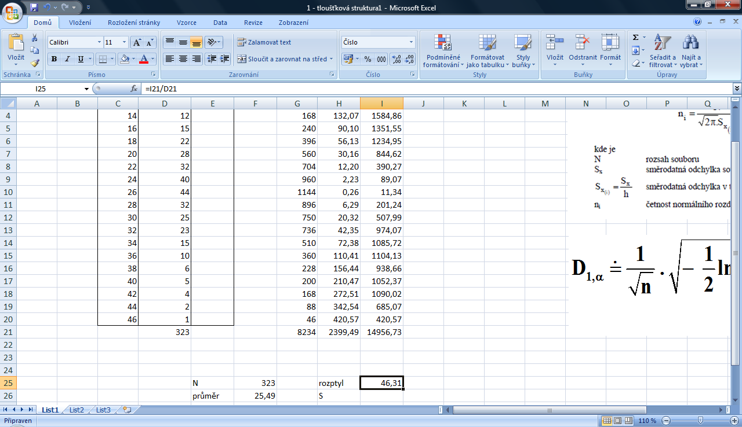The height and width of the screenshot is (427, 742).
Task: Click the Office button
Action: tap(12, 12)
